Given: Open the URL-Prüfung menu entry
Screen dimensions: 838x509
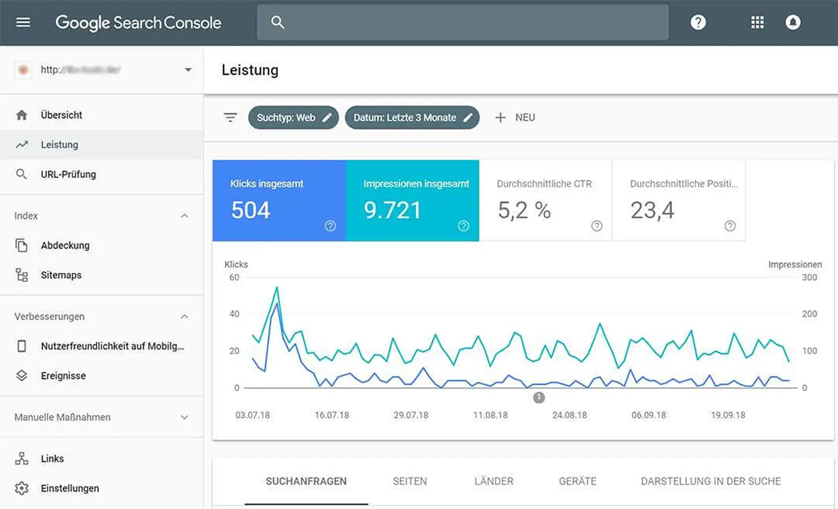Looking at the screenshot, I should pyautogui.click(x=101, y=174).
